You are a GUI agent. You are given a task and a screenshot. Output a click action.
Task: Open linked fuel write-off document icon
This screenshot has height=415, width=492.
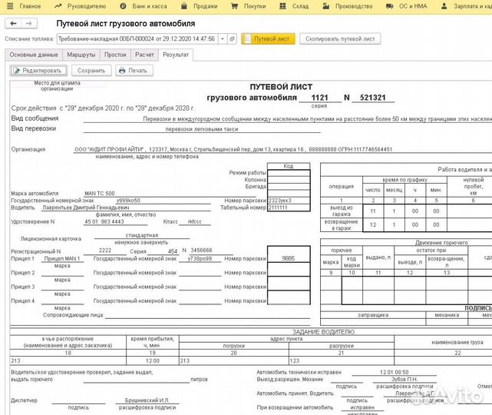[x=233, y=38]
